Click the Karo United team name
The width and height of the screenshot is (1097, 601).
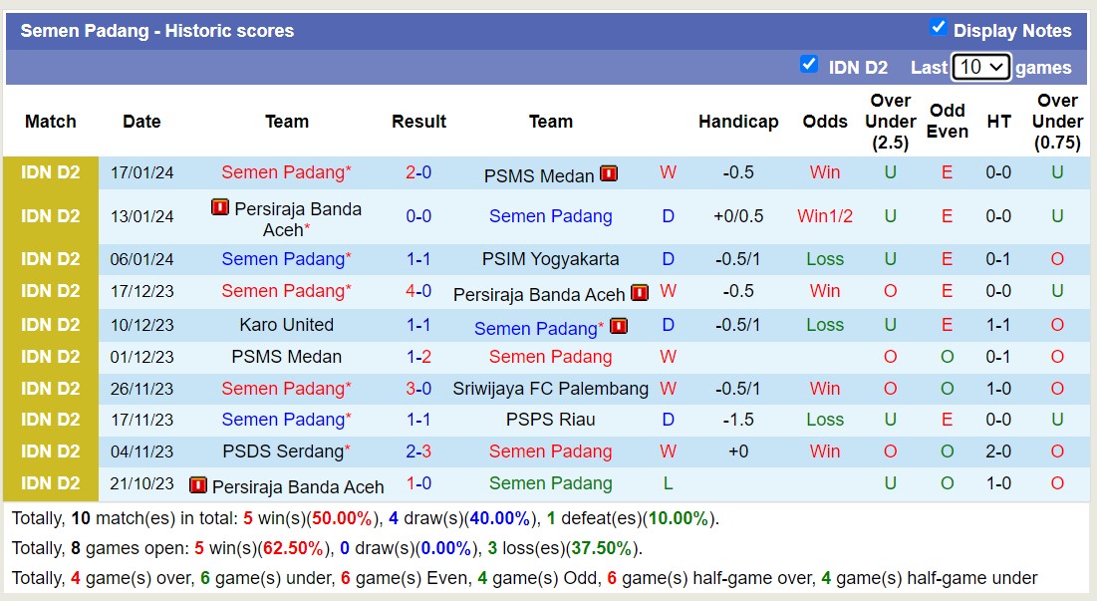point(287,325)
